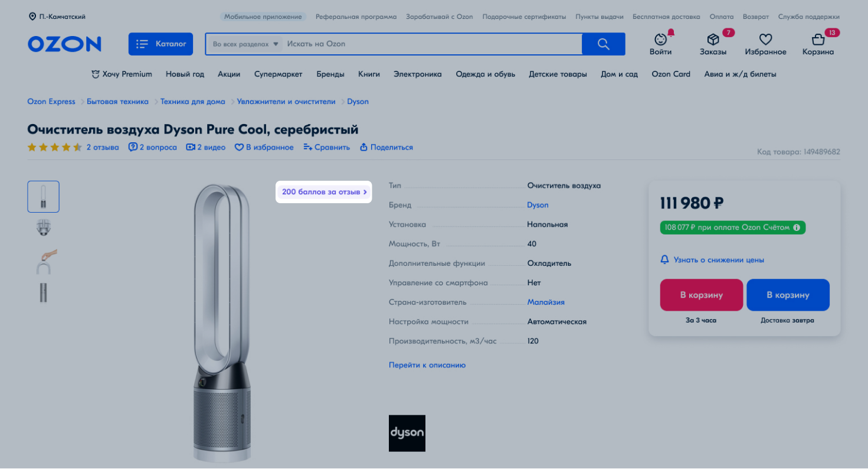
Task: Select 'Детские товары' menu item
Action: [x=558, y=74]
